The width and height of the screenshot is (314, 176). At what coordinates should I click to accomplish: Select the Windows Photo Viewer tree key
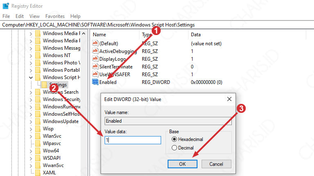tap(61, 63)
